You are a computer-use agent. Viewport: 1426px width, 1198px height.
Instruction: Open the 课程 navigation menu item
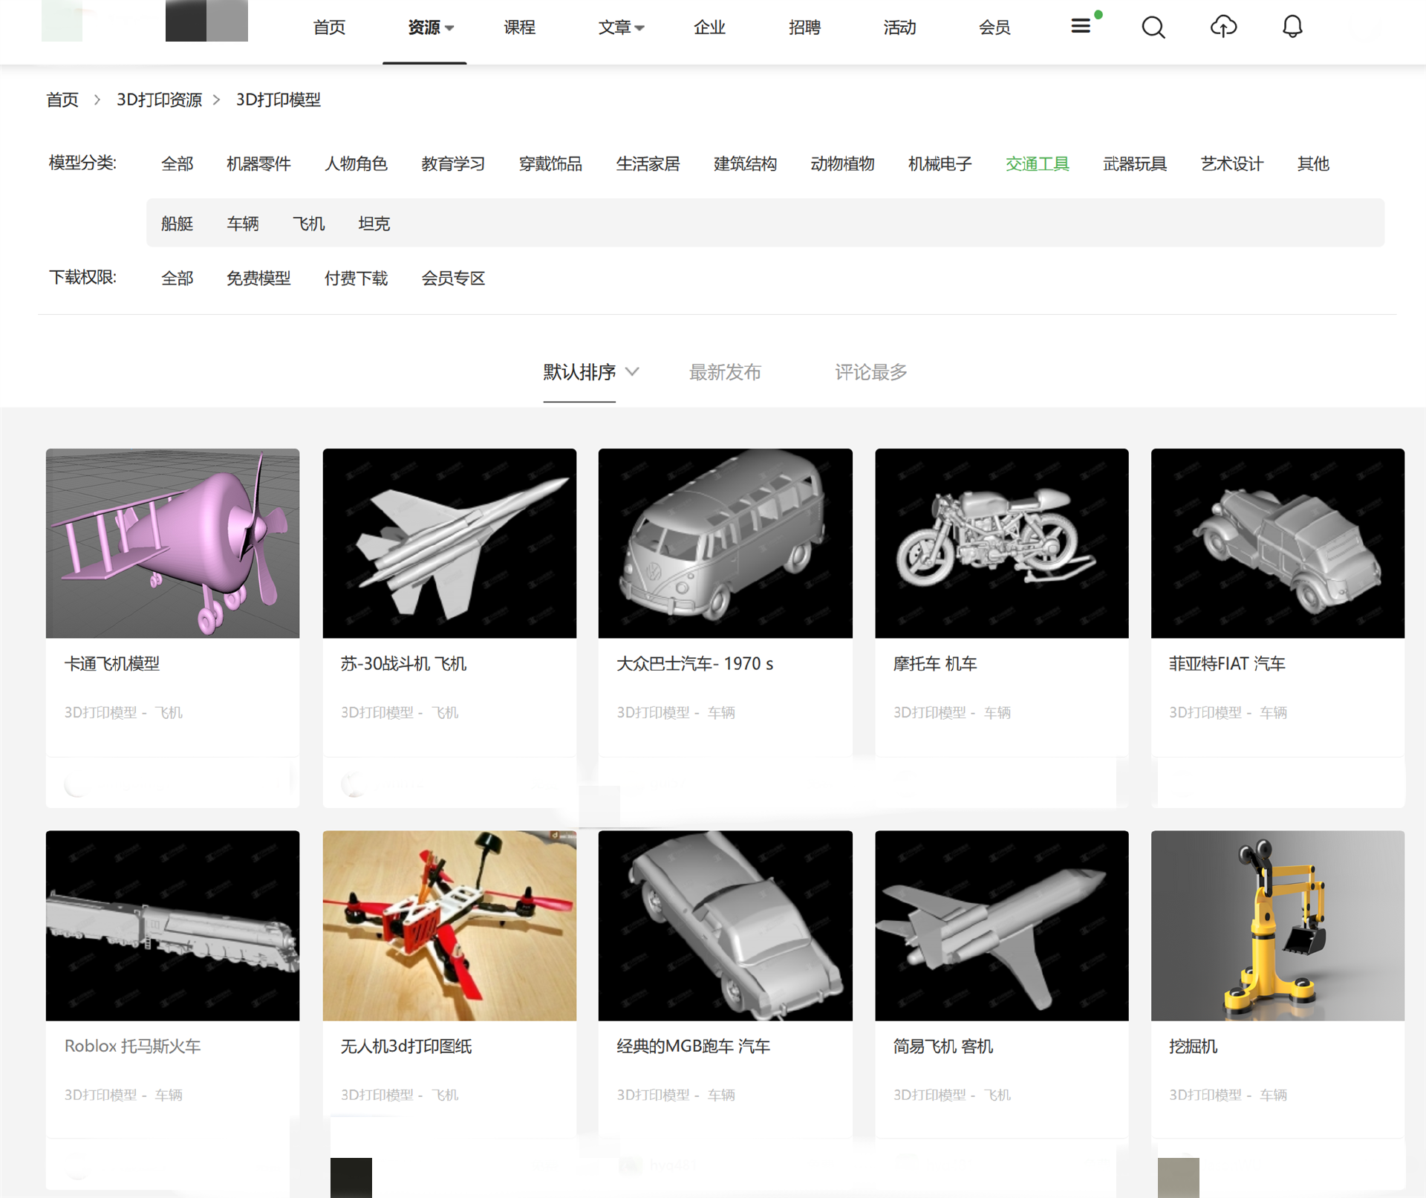click(519, 27)
